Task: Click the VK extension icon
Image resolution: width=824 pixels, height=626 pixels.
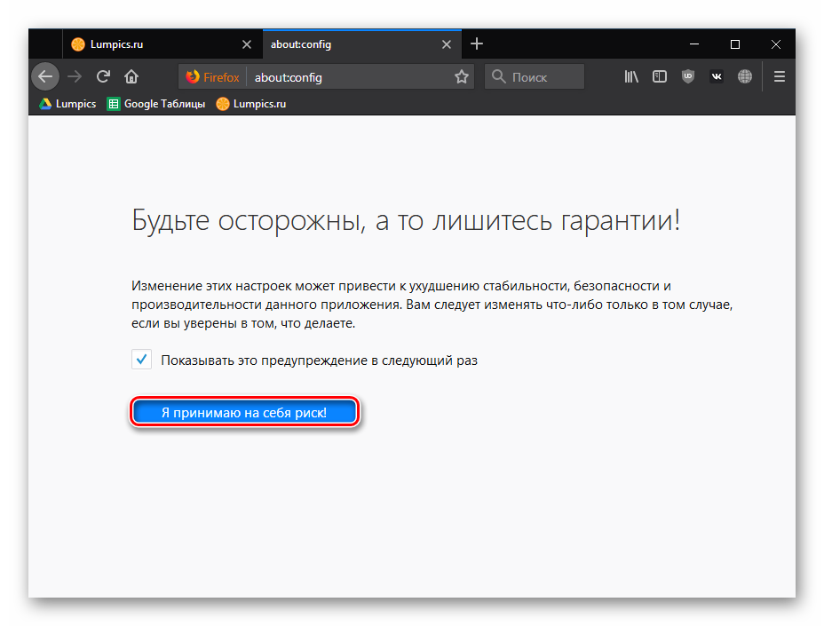Action: [717, 76]
